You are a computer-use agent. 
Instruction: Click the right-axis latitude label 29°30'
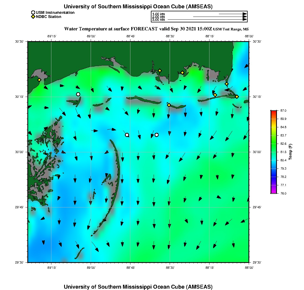257,262
